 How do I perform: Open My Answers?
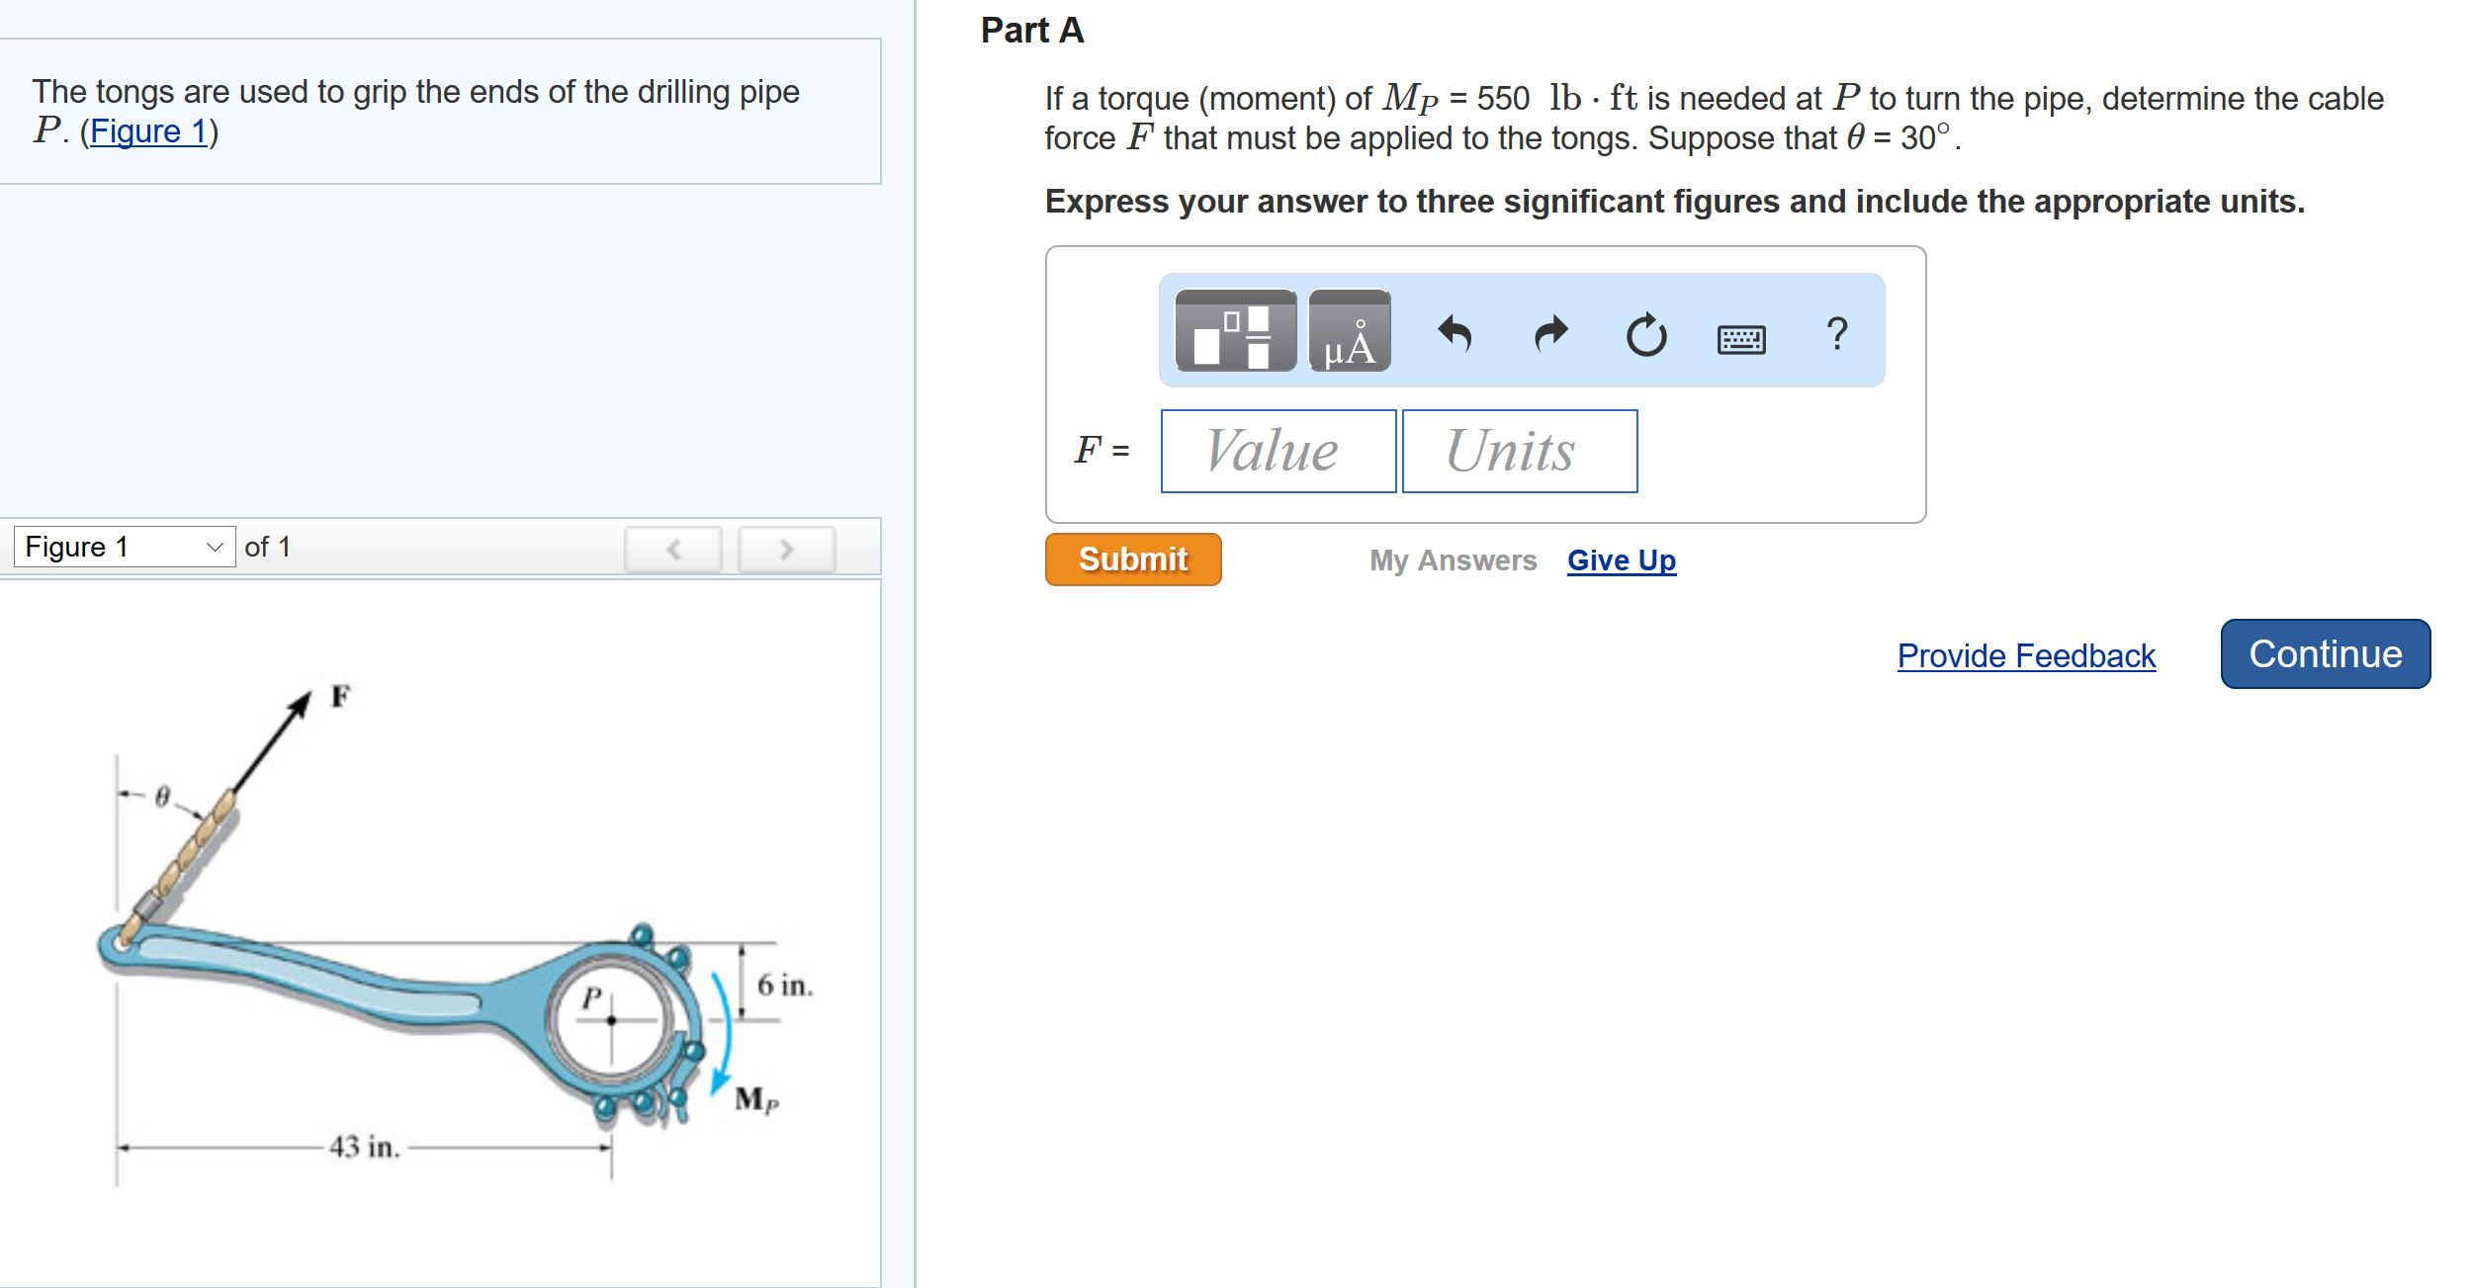point(1453,560)
